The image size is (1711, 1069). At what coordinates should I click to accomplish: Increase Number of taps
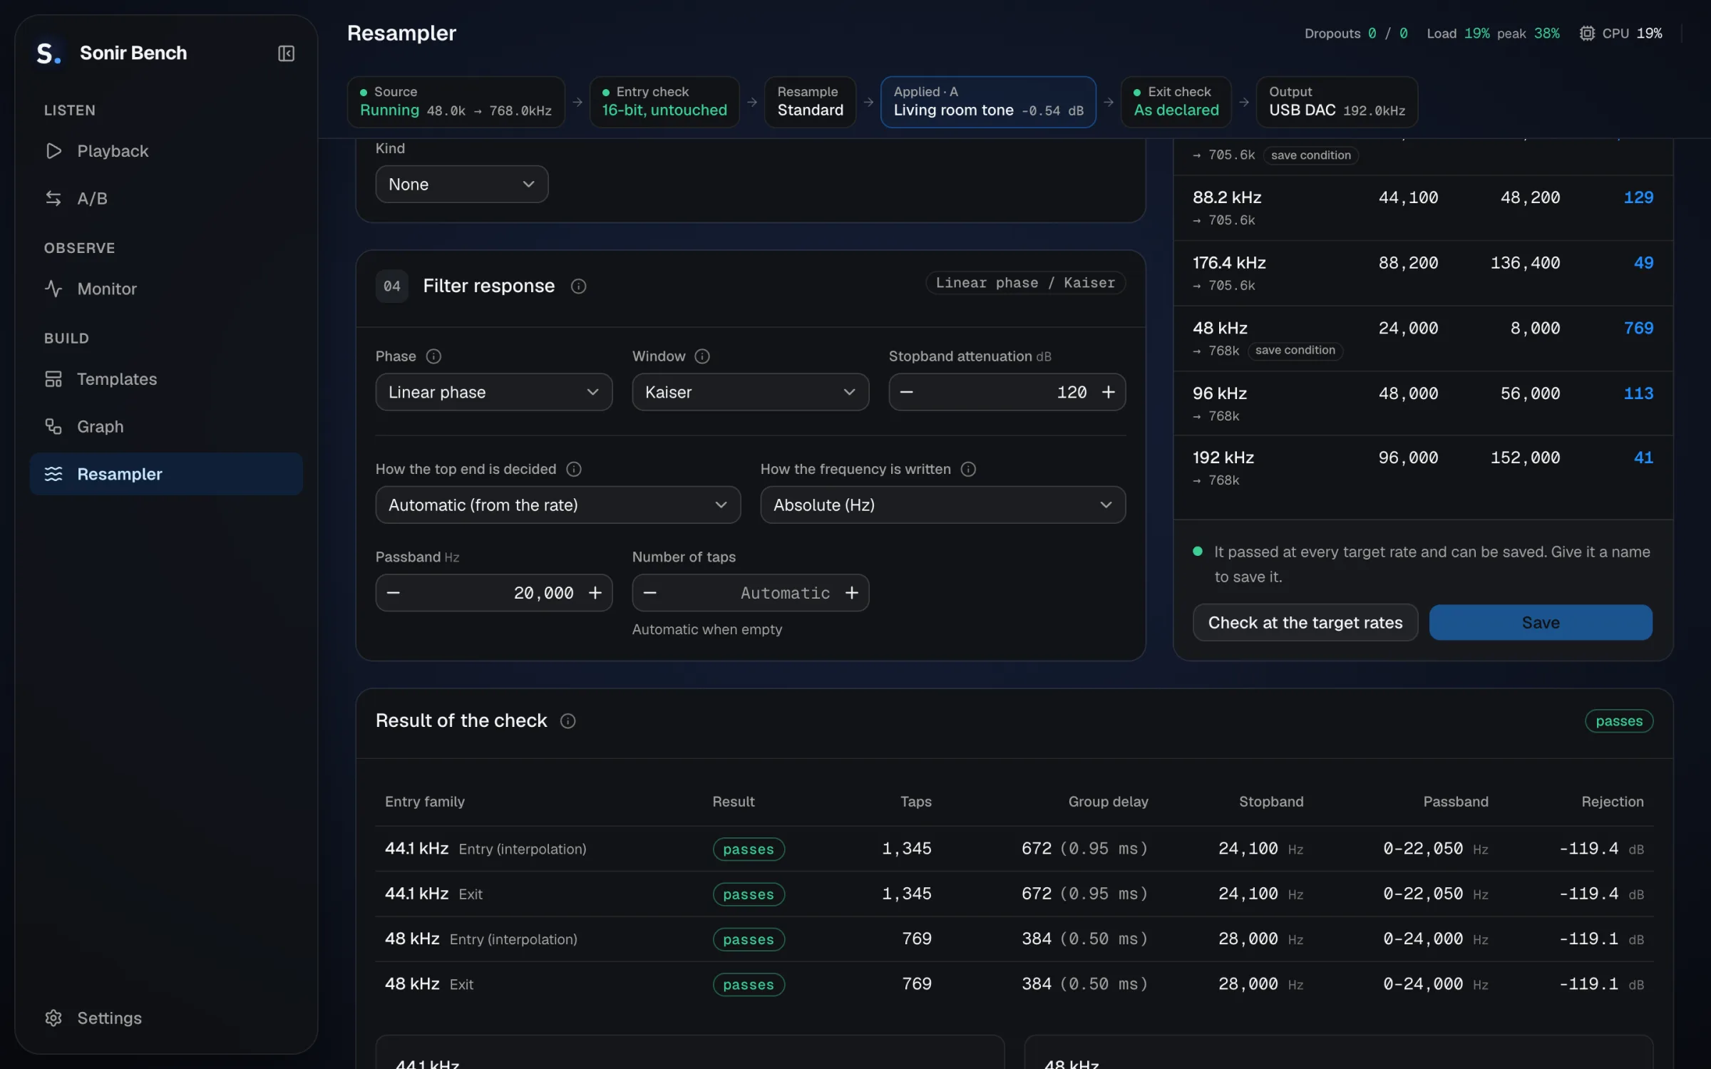point(851,593)
